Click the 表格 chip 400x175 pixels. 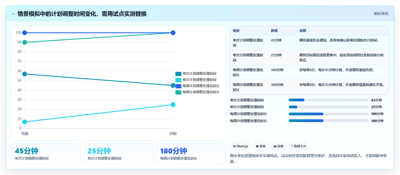[x=261, y=146]
